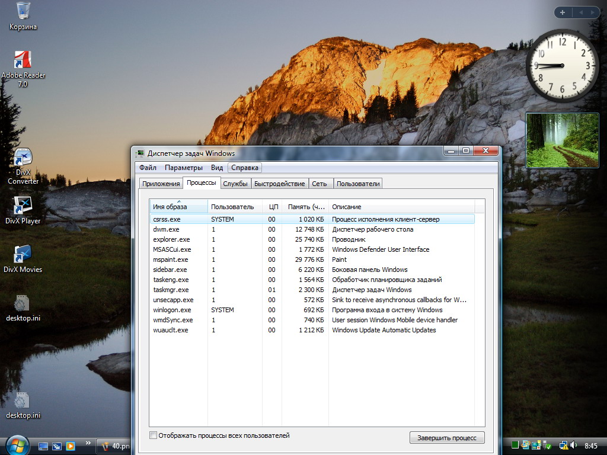Select the csrss.exe process row
This screenshot has height=455, width=607.
coord(312,219)
